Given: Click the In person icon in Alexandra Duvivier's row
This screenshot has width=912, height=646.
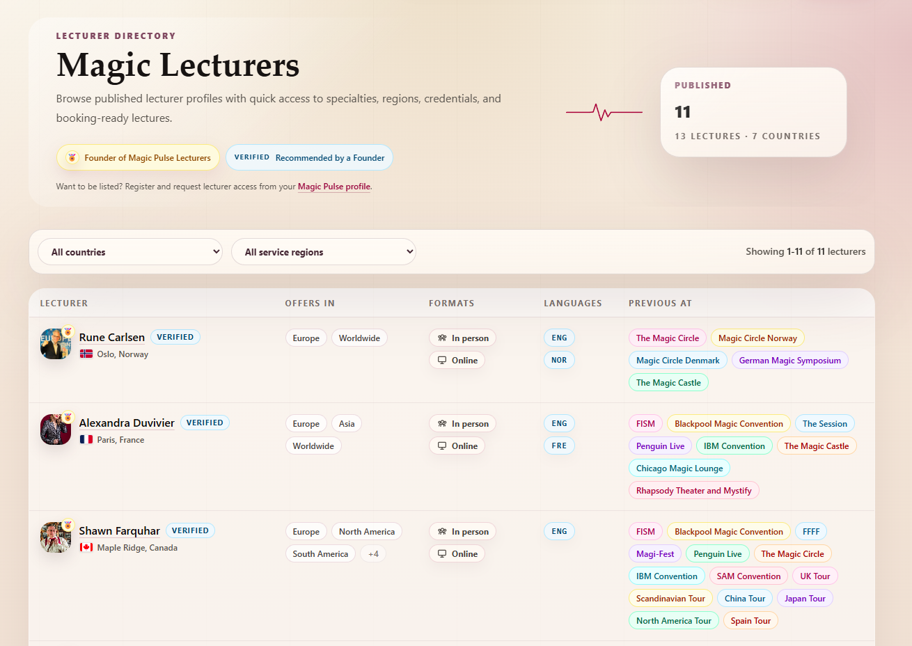Looking at the screenshot, I should 442,423.
